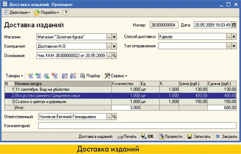This screenshot has height=154, width=241.
Task: Select row 'Сказки о цветах и деревьях'
Action: point(120,102)
